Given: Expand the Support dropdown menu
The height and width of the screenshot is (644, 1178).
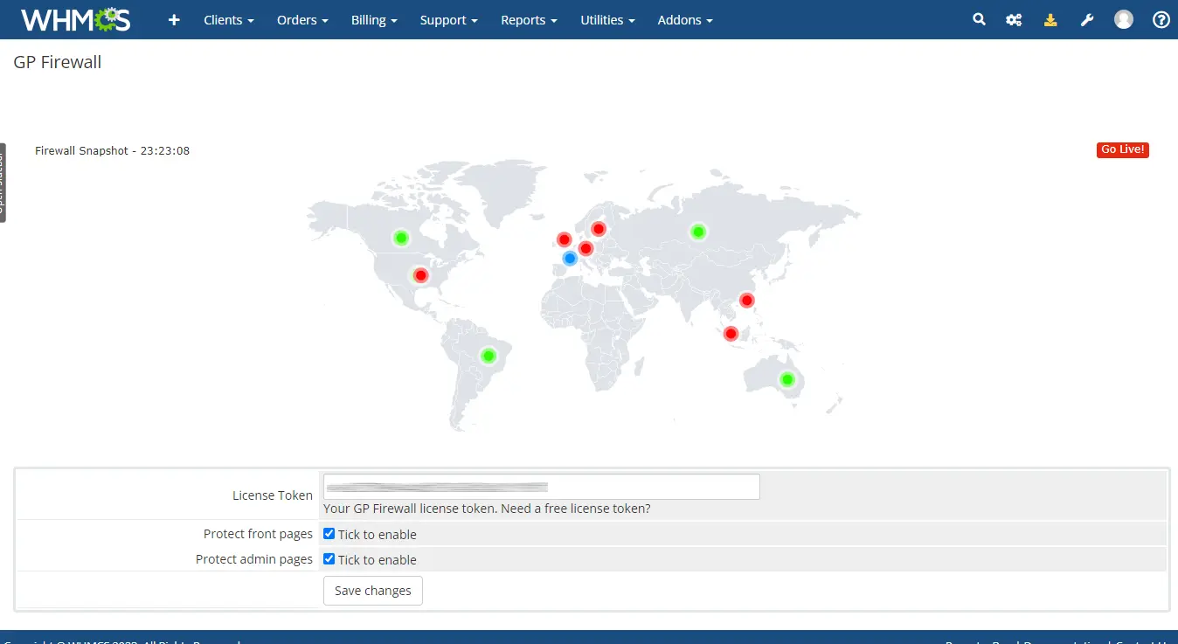Looking at the screenshot, I should [448, 20].
